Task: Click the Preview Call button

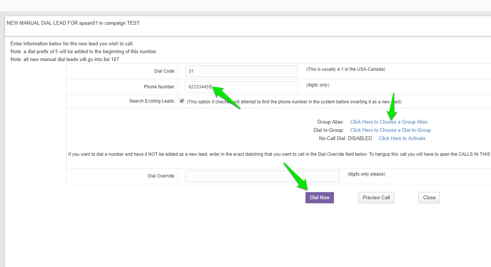Action: click(376, 197)
